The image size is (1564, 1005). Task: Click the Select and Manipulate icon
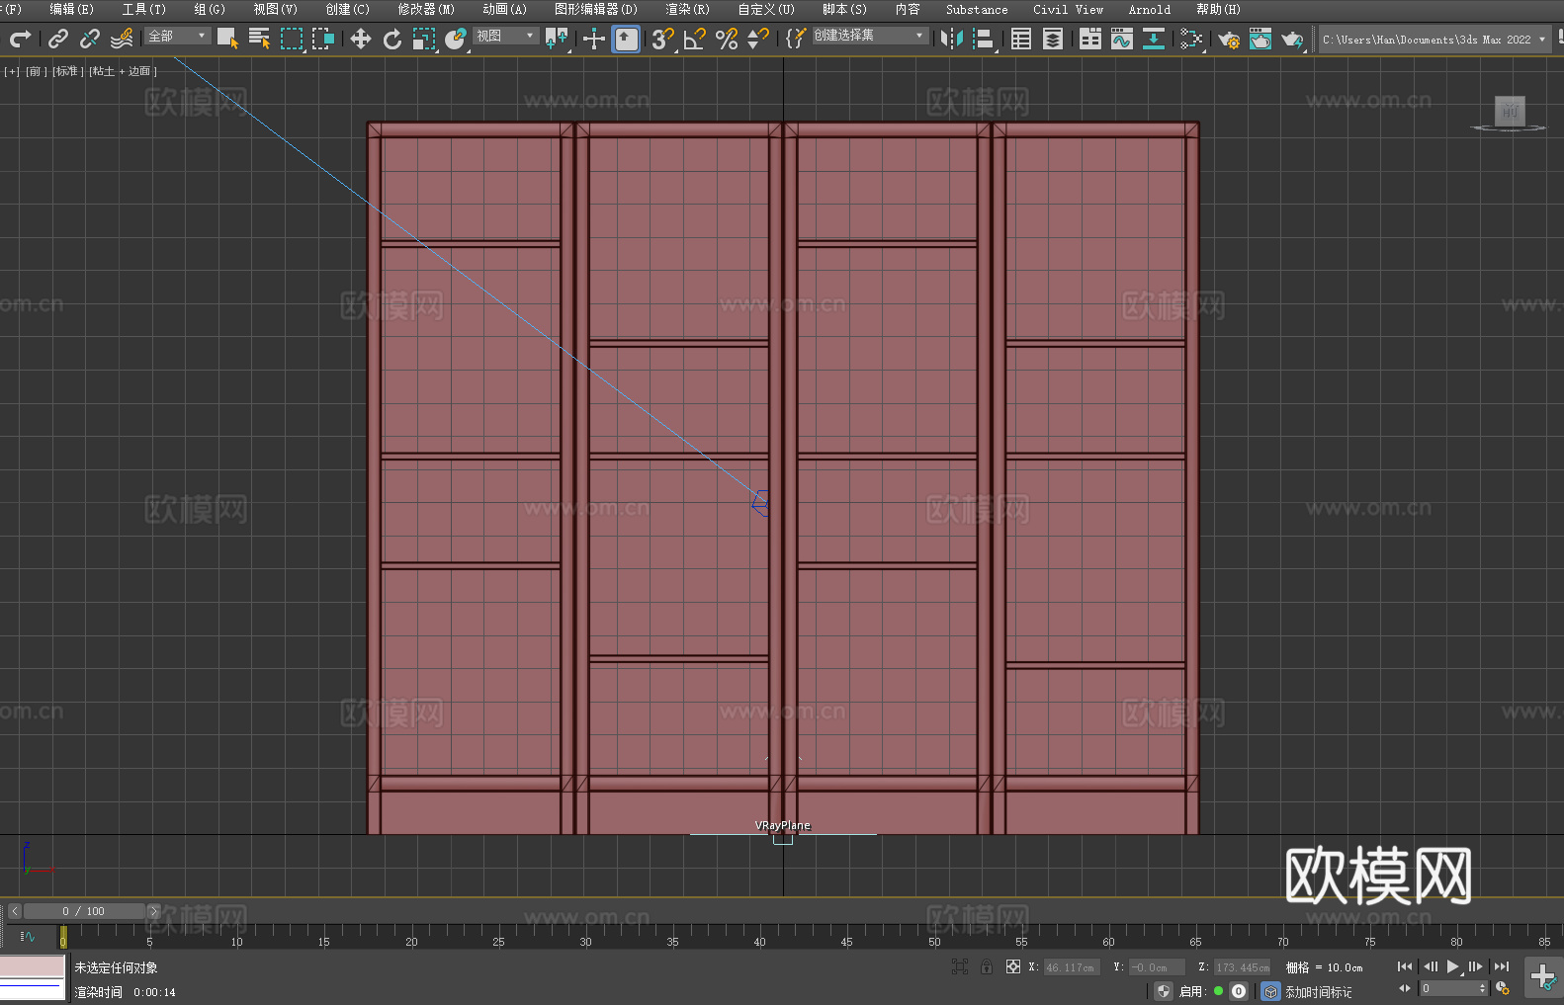tap(594, 39)
